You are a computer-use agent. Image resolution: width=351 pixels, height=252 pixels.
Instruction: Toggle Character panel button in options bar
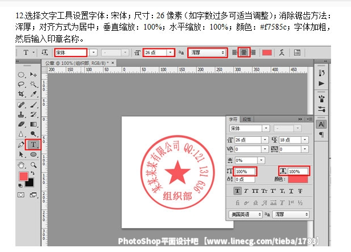297,52
